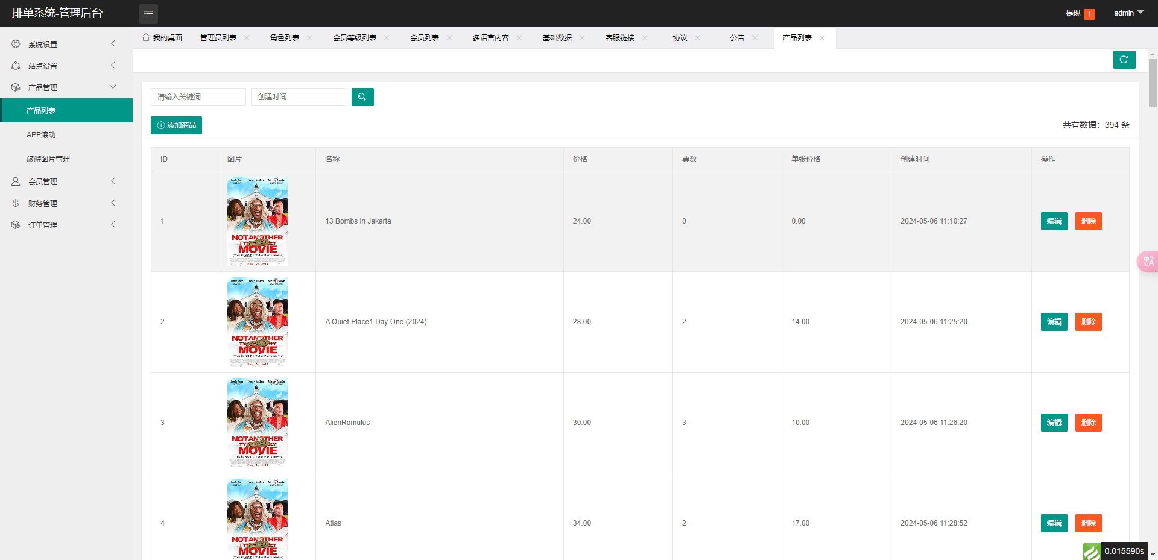This screenshot has width=1158, height=560.
Task: Click the A Quiet Place product thumbnail
Action: tap(258, 322)
